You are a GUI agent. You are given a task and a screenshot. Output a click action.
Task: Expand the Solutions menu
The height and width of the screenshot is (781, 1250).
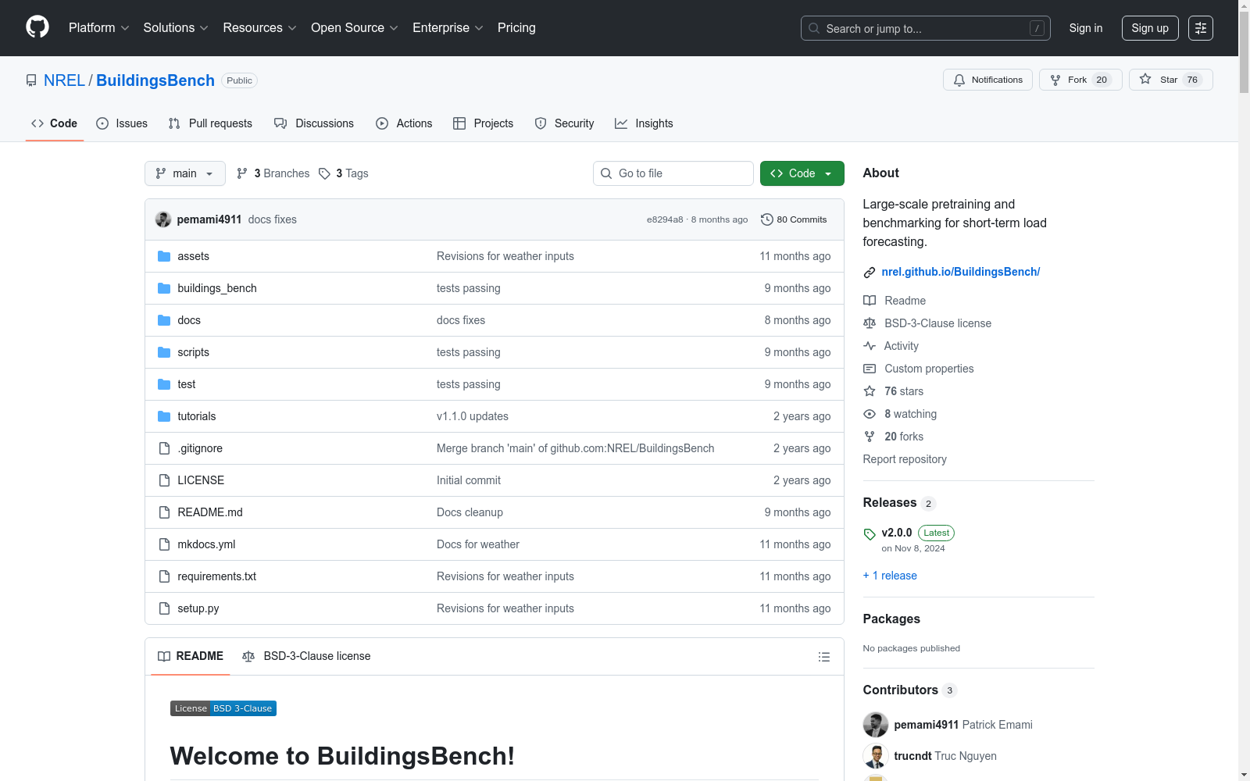[x=176, y=28]
